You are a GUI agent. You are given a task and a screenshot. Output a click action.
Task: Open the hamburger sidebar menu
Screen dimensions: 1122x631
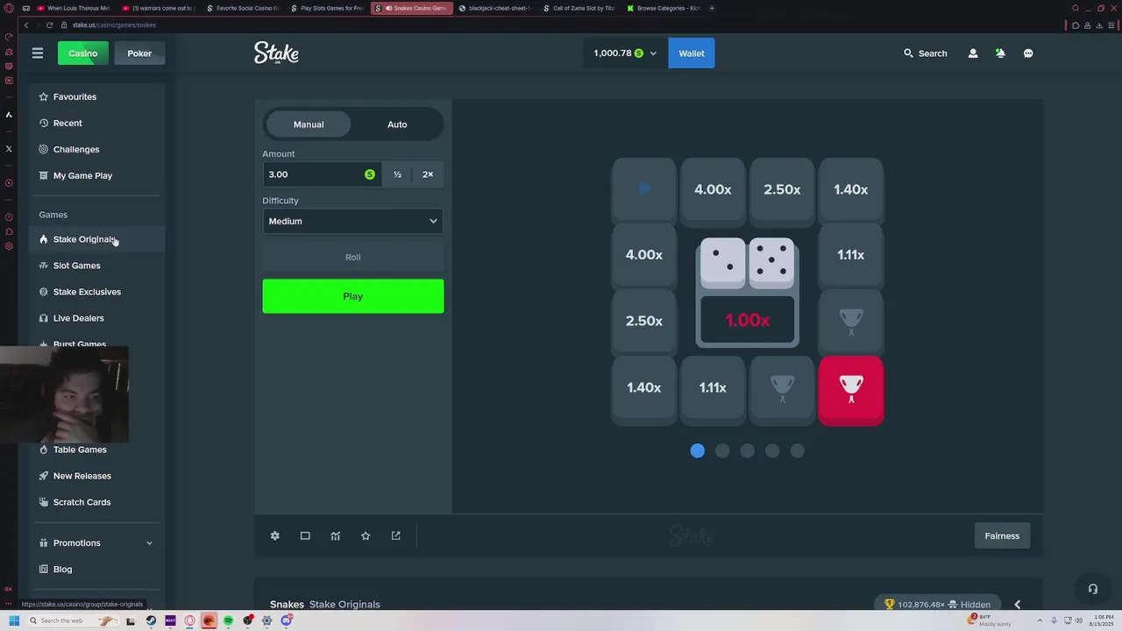[x=38, y=53]
